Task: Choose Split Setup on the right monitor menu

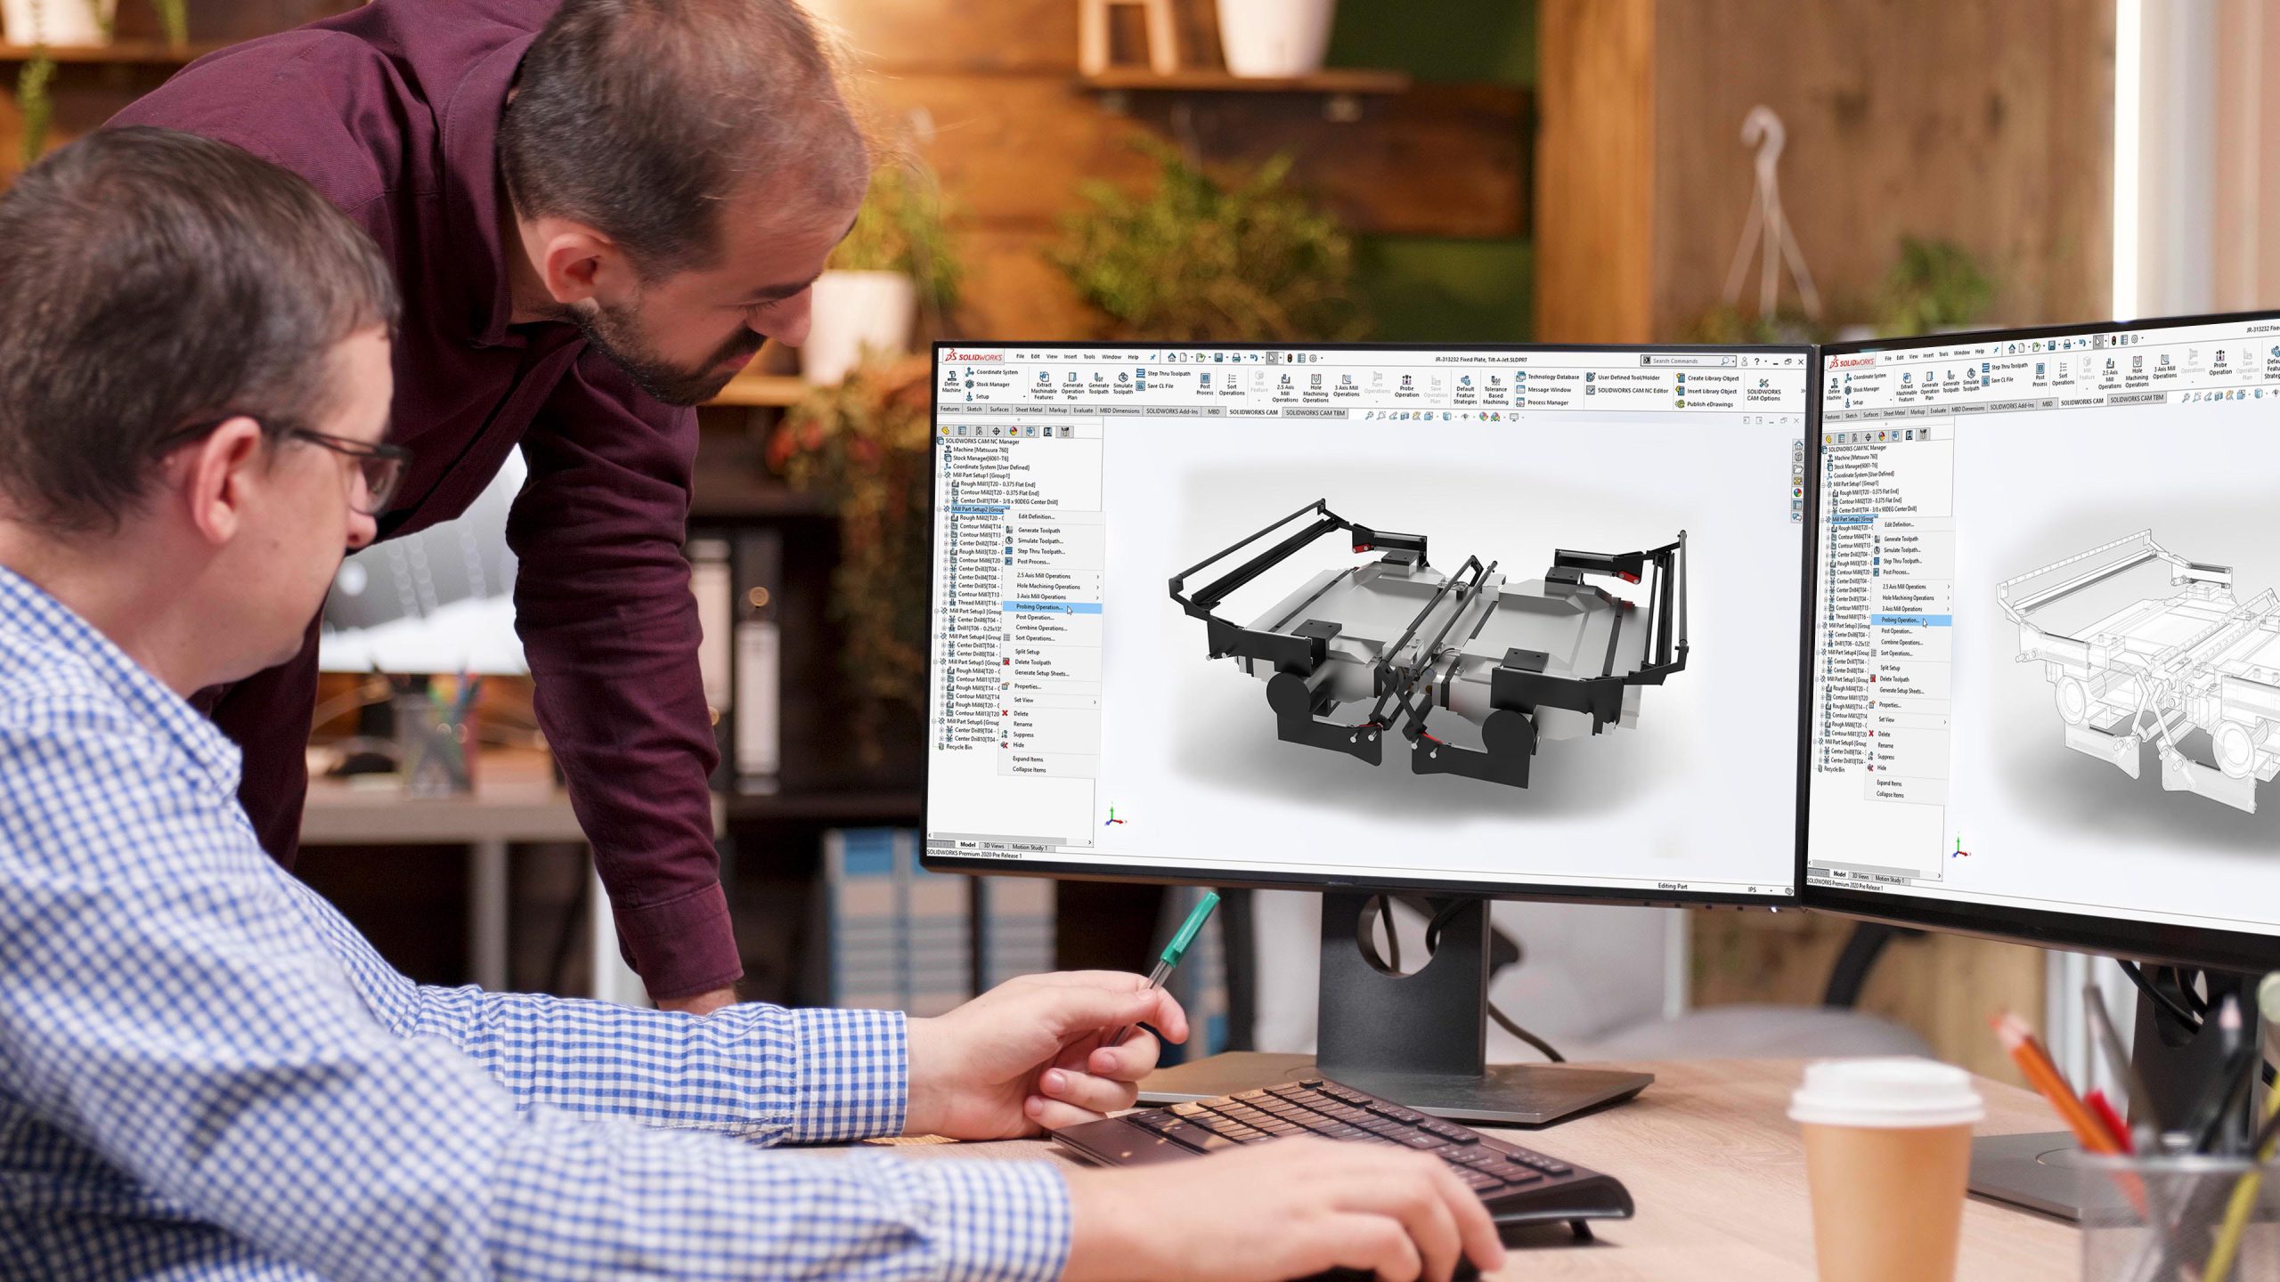Action: pos(1889,668)
